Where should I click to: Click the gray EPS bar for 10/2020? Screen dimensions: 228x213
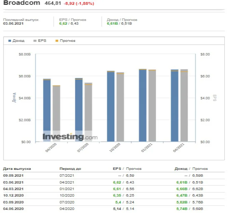click(120, 107)
